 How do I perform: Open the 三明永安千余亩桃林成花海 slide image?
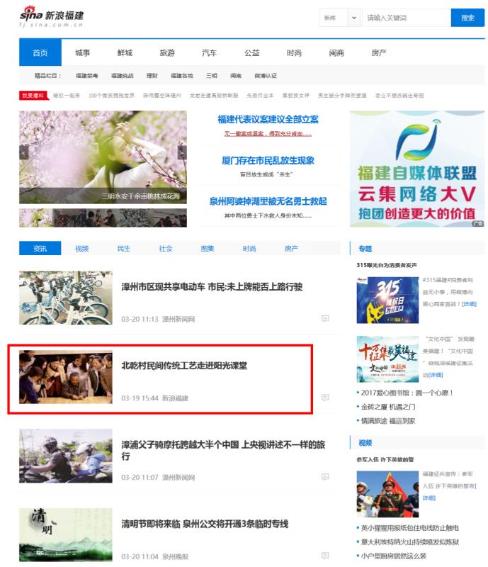point(103,157)
